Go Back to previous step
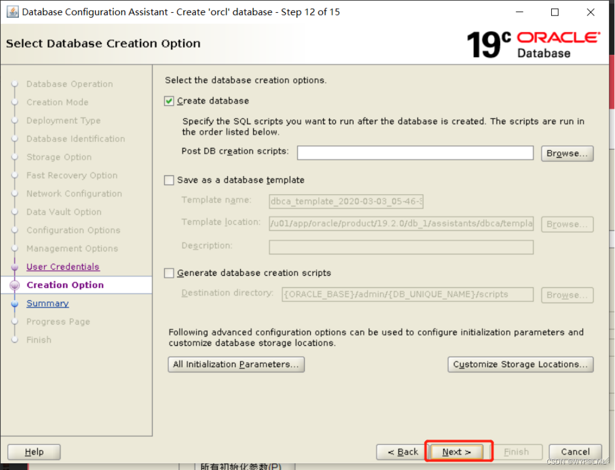 401,452
